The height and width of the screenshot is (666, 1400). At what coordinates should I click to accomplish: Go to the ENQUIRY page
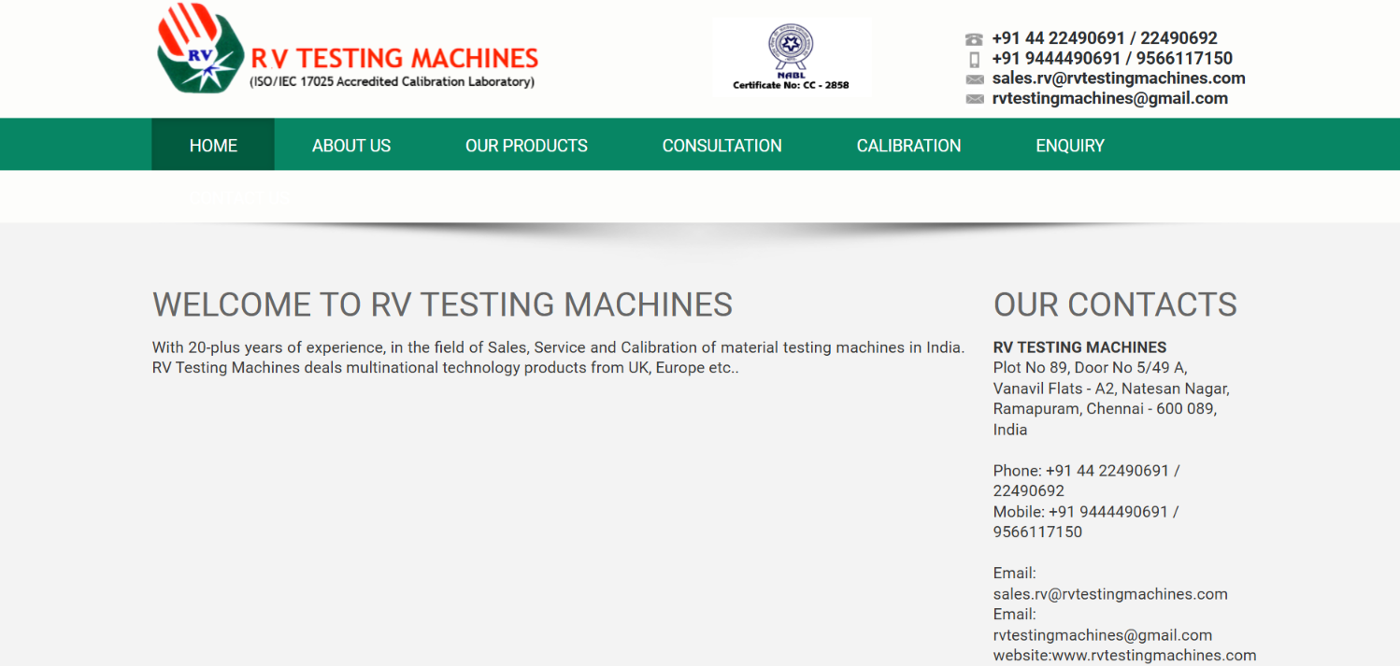[x=1070, y=145]
